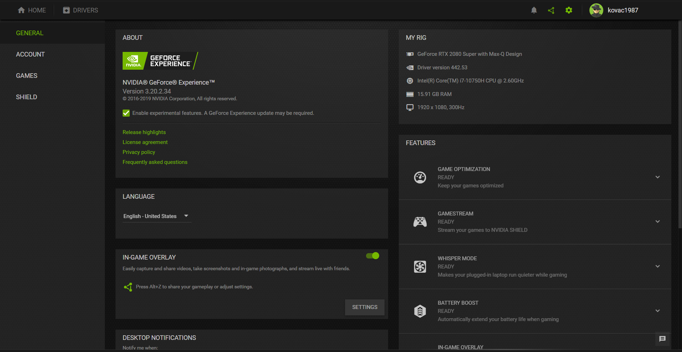Click the Drivers download icon
682x352 pixels.
[66, 10]
